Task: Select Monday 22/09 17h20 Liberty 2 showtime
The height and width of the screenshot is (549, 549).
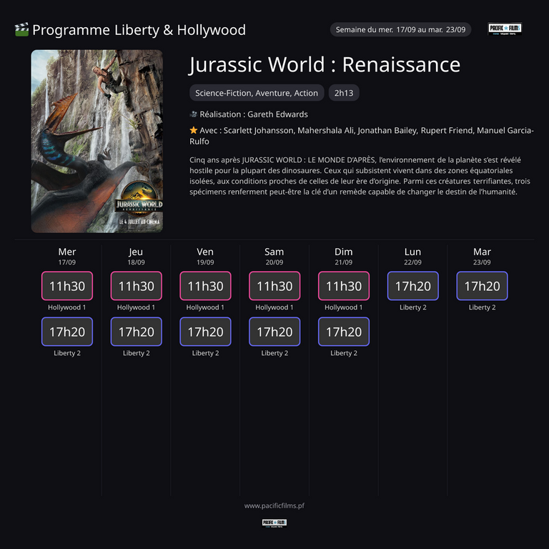Action: click(x=412, y=286)
